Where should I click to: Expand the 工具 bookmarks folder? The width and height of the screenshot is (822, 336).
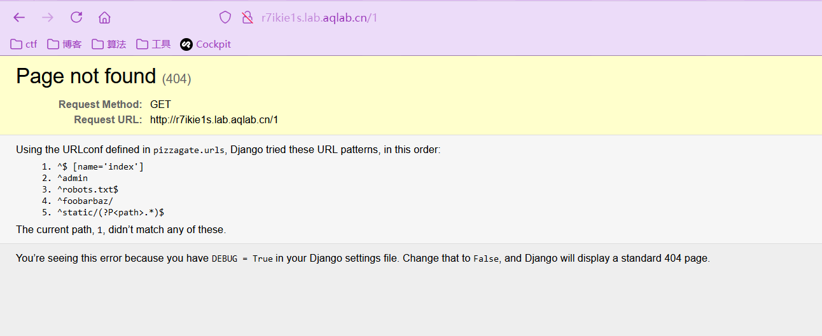[x=153, y=44]
